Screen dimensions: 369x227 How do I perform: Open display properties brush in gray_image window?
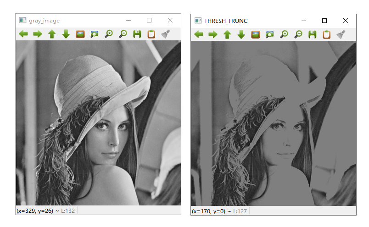coord(166,34)
